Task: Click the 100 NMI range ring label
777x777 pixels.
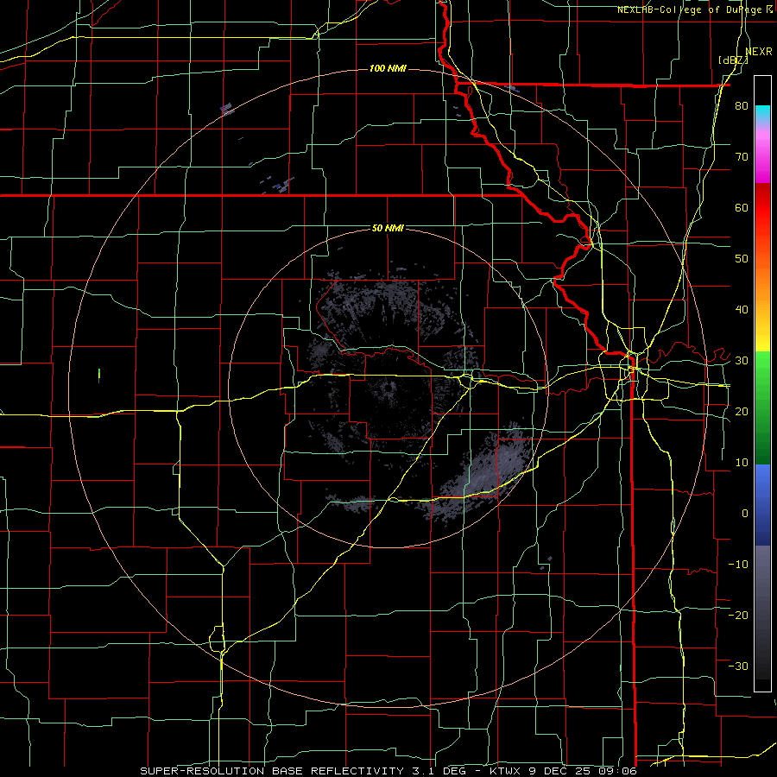Action: [388, 68]
